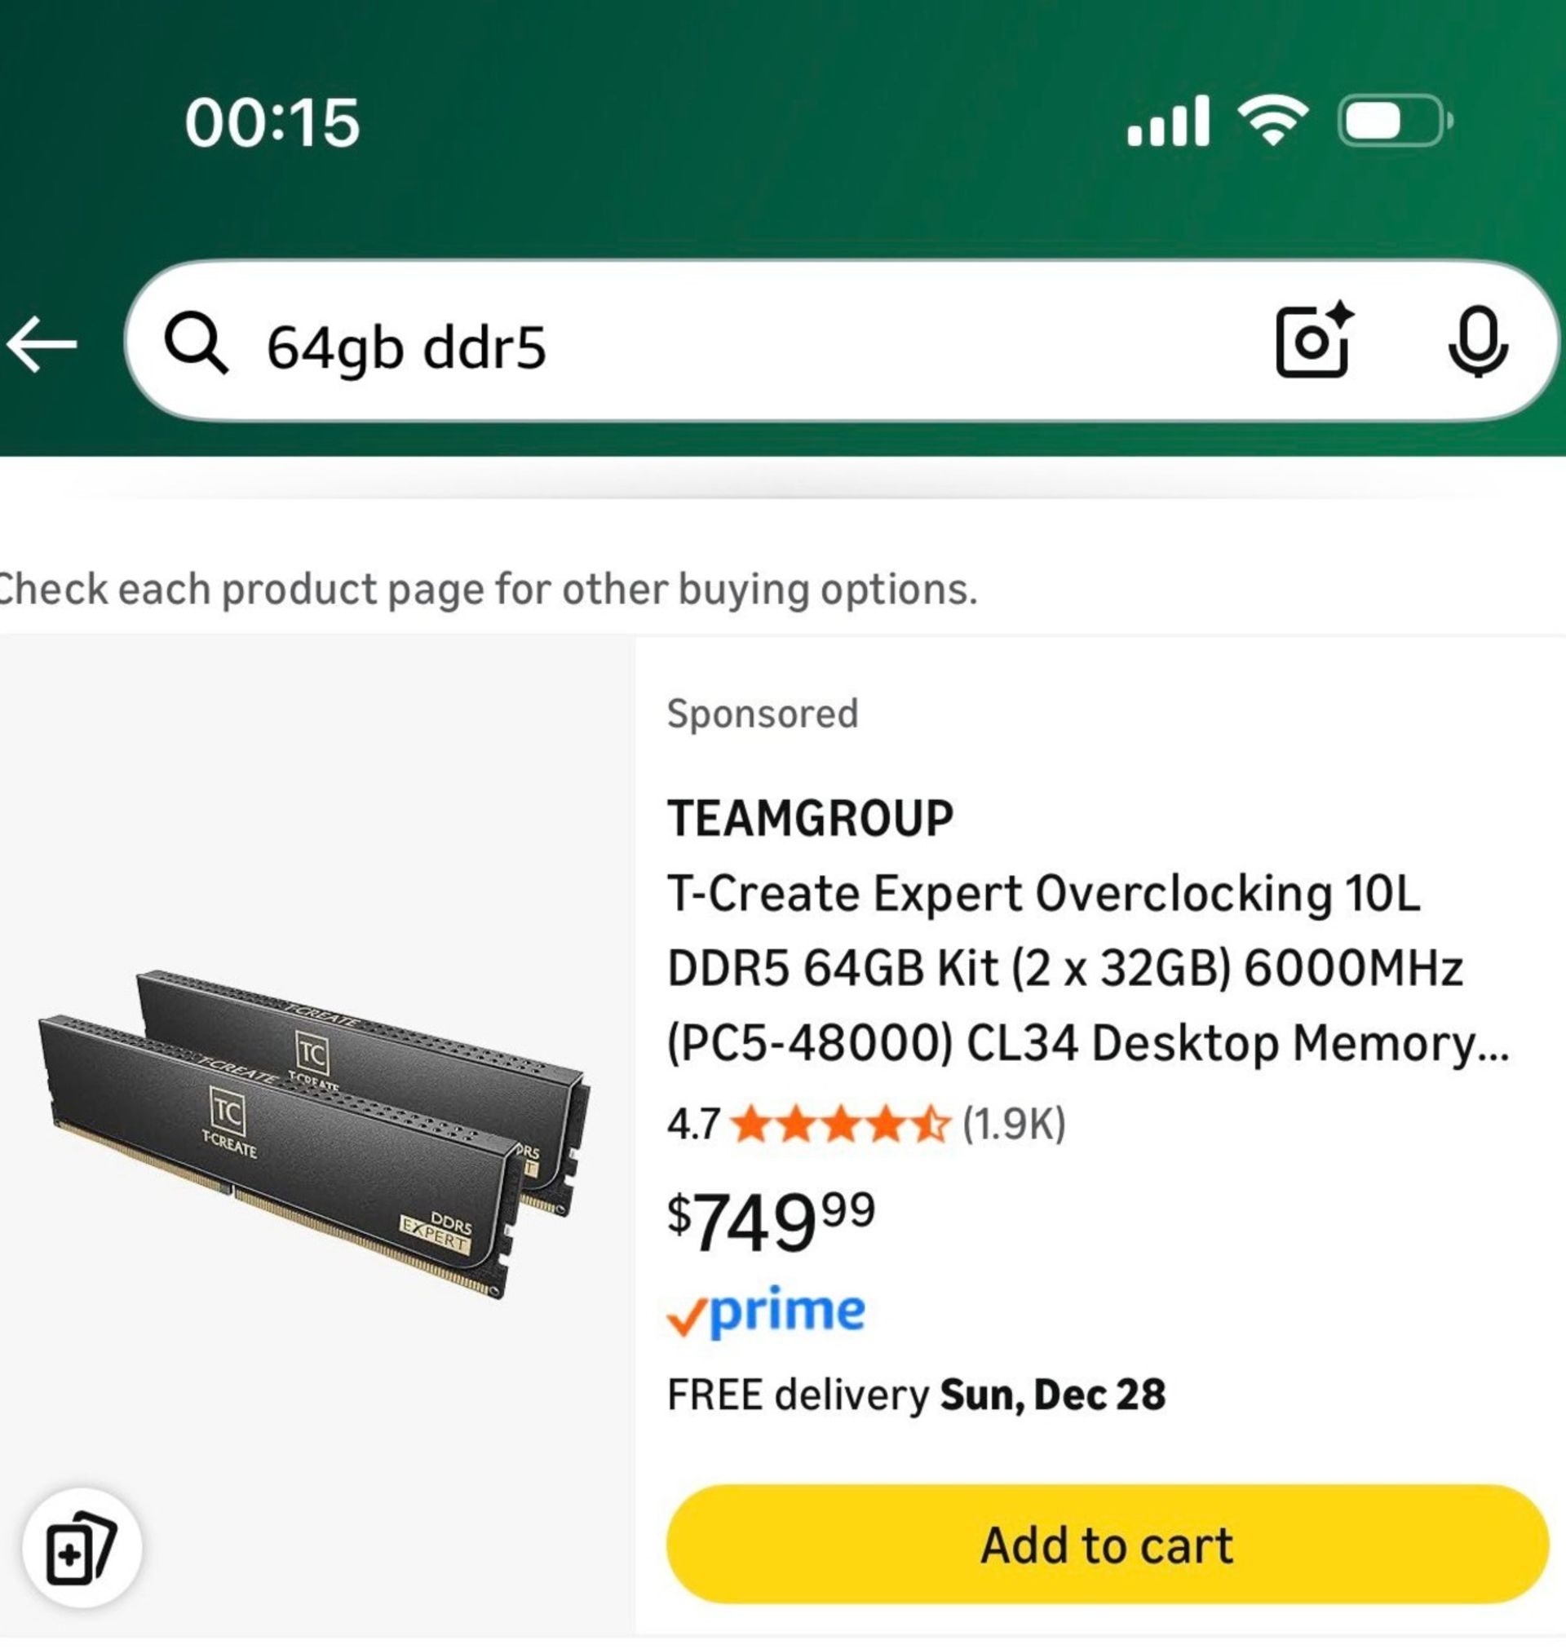This screenshot has width=1566, height=1649.
Task: Tap the compare cards icon
Action: [x=82, y=1548]
